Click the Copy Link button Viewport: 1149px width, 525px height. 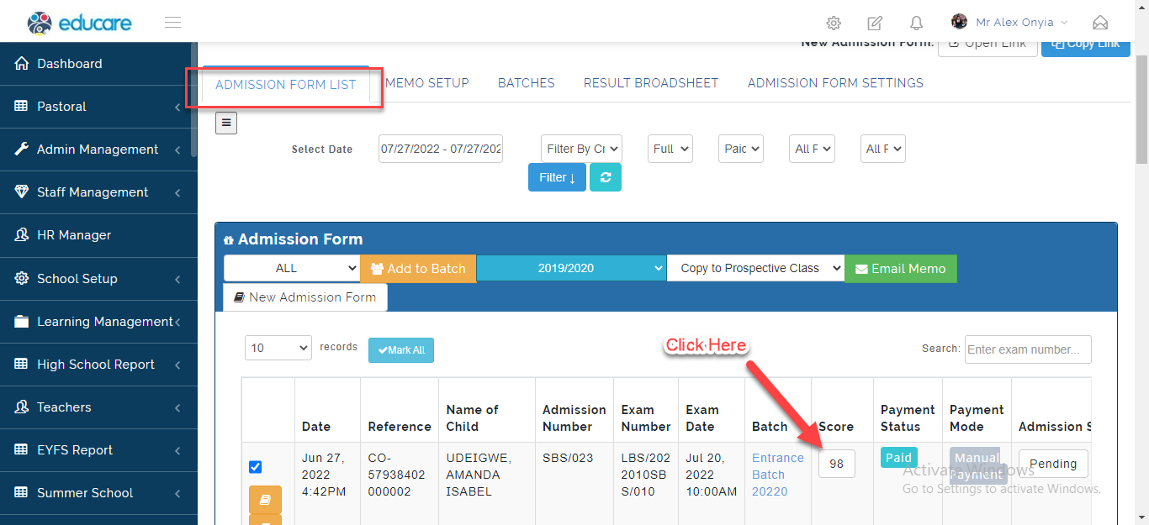[x=1086, y=44]
